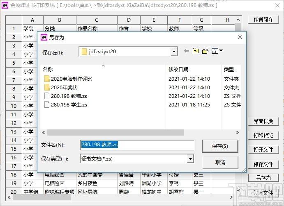Click the Back navigation arrow icon

tap(186, 51)
